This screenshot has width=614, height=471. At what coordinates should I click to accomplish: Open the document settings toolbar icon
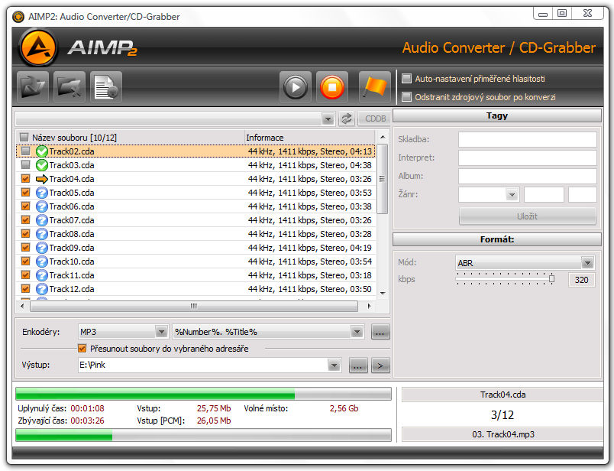coord(106,87)
